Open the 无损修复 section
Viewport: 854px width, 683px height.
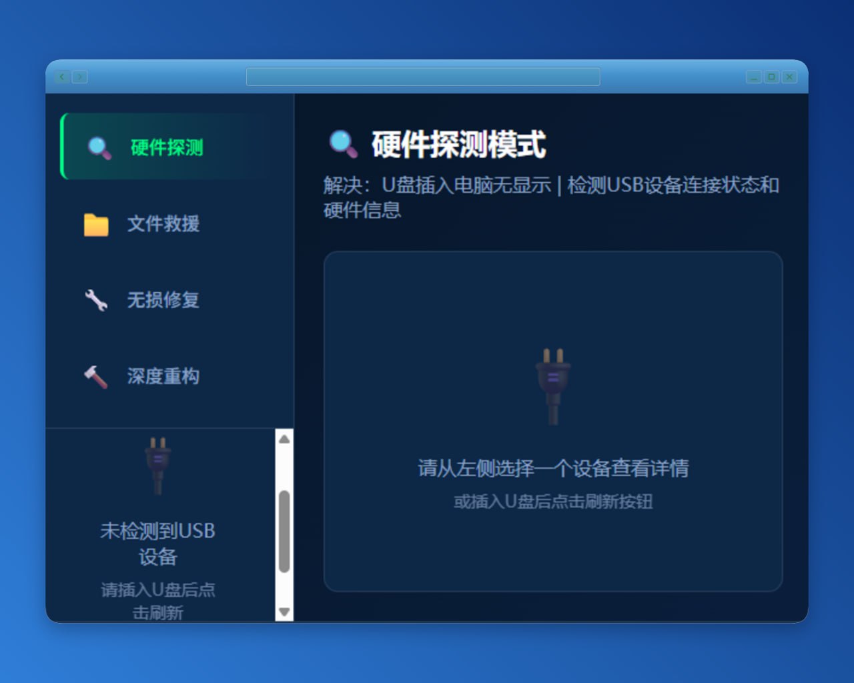[163, 300]
